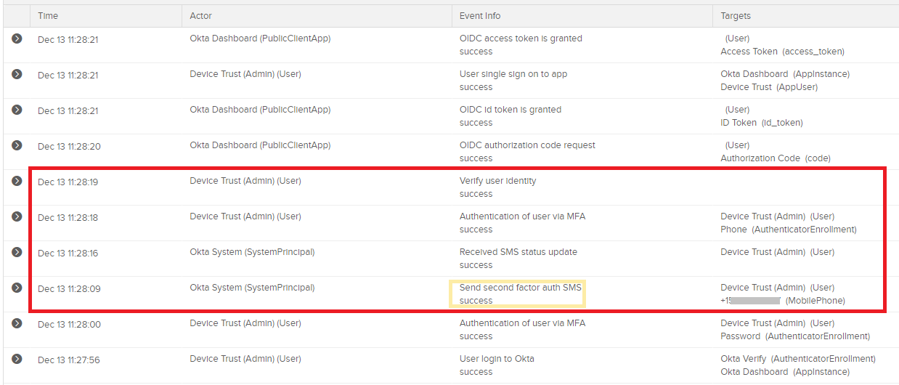Click 'User login to Okta' event text
Viewport: 899px width, 385px height.
[x=497, y=359]
